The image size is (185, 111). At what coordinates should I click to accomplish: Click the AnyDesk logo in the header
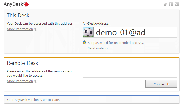16,4
